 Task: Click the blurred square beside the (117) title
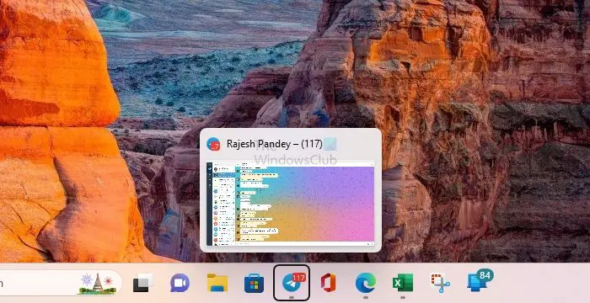[x=330, y=144]
